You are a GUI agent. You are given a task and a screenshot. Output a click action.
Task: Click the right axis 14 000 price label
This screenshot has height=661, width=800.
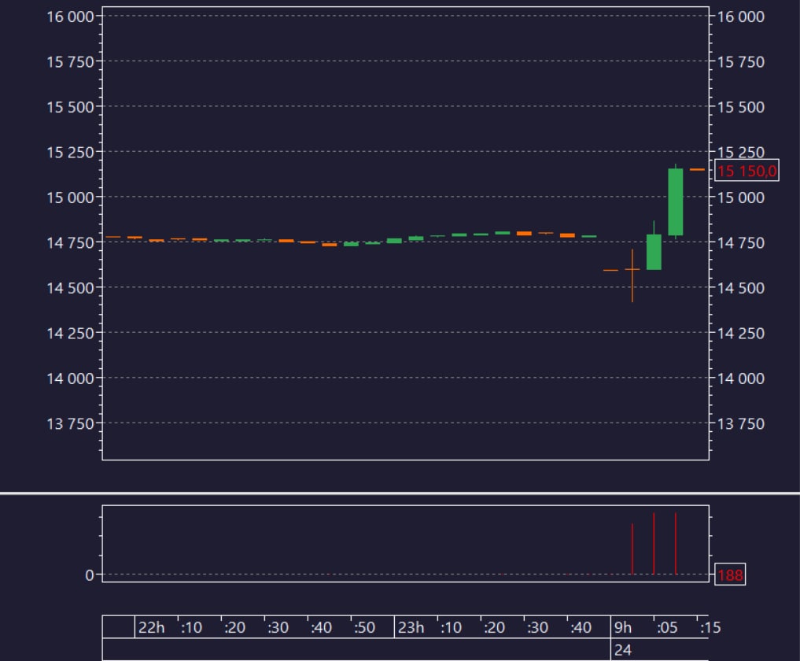[741, 379]
